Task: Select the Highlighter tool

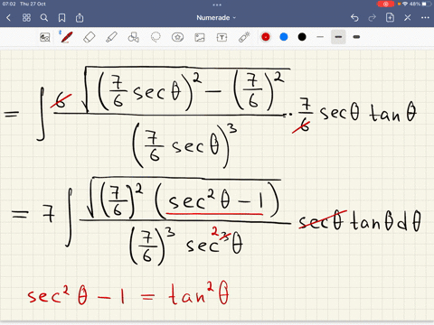Action: pyautogui.click(x=111, y=37)
